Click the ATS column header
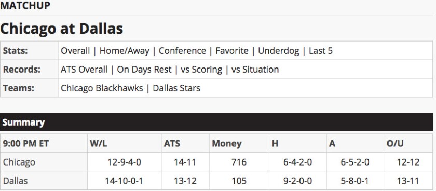436x191 pixels. (172, 143)
